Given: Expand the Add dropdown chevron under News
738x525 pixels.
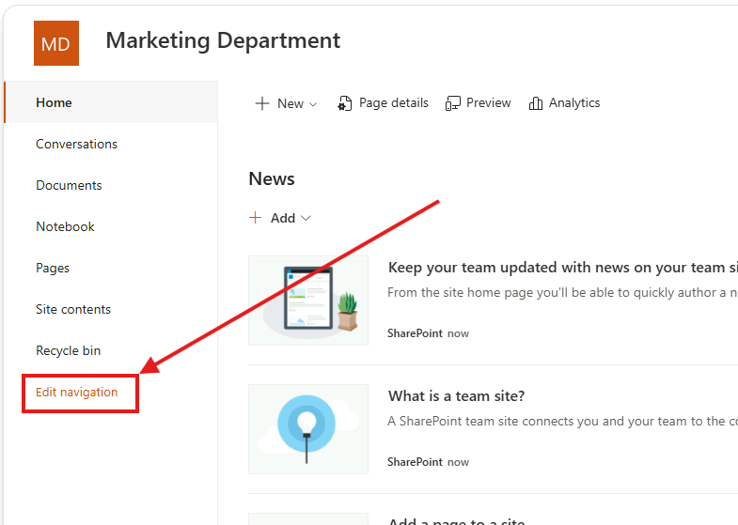Looking at the screenshot, I should (306, 218).
